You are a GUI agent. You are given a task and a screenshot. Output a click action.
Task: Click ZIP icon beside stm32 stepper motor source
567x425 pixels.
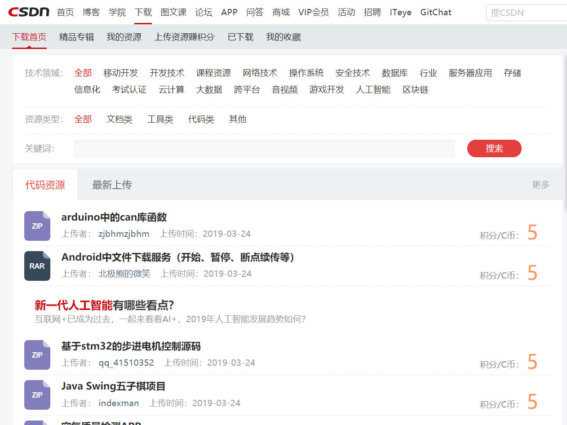click(37, 355)
